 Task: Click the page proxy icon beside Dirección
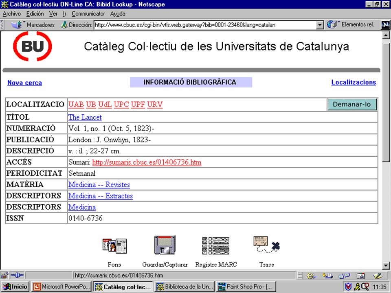click(x=64, y=25)
